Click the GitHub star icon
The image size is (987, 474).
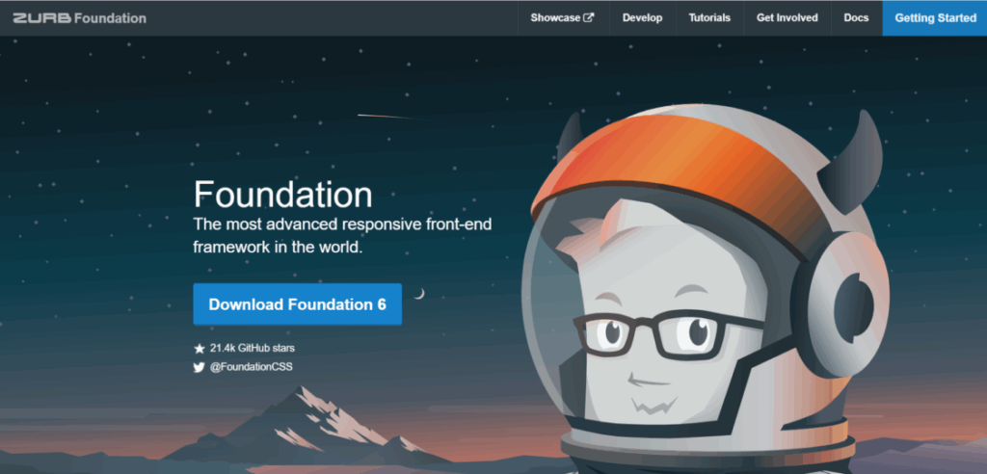[200, 348]
